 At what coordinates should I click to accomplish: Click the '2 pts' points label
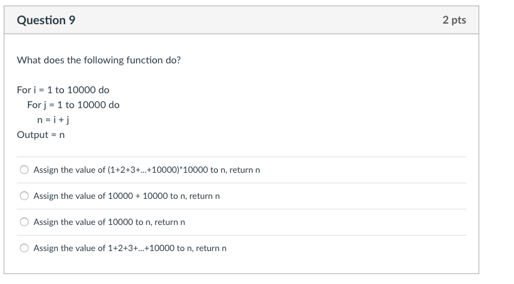point(454,20)
